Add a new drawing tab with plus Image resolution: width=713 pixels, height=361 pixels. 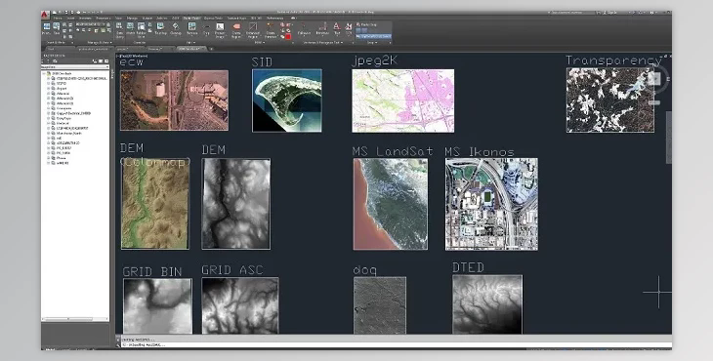pyautogui.click(x=211, y=49)
